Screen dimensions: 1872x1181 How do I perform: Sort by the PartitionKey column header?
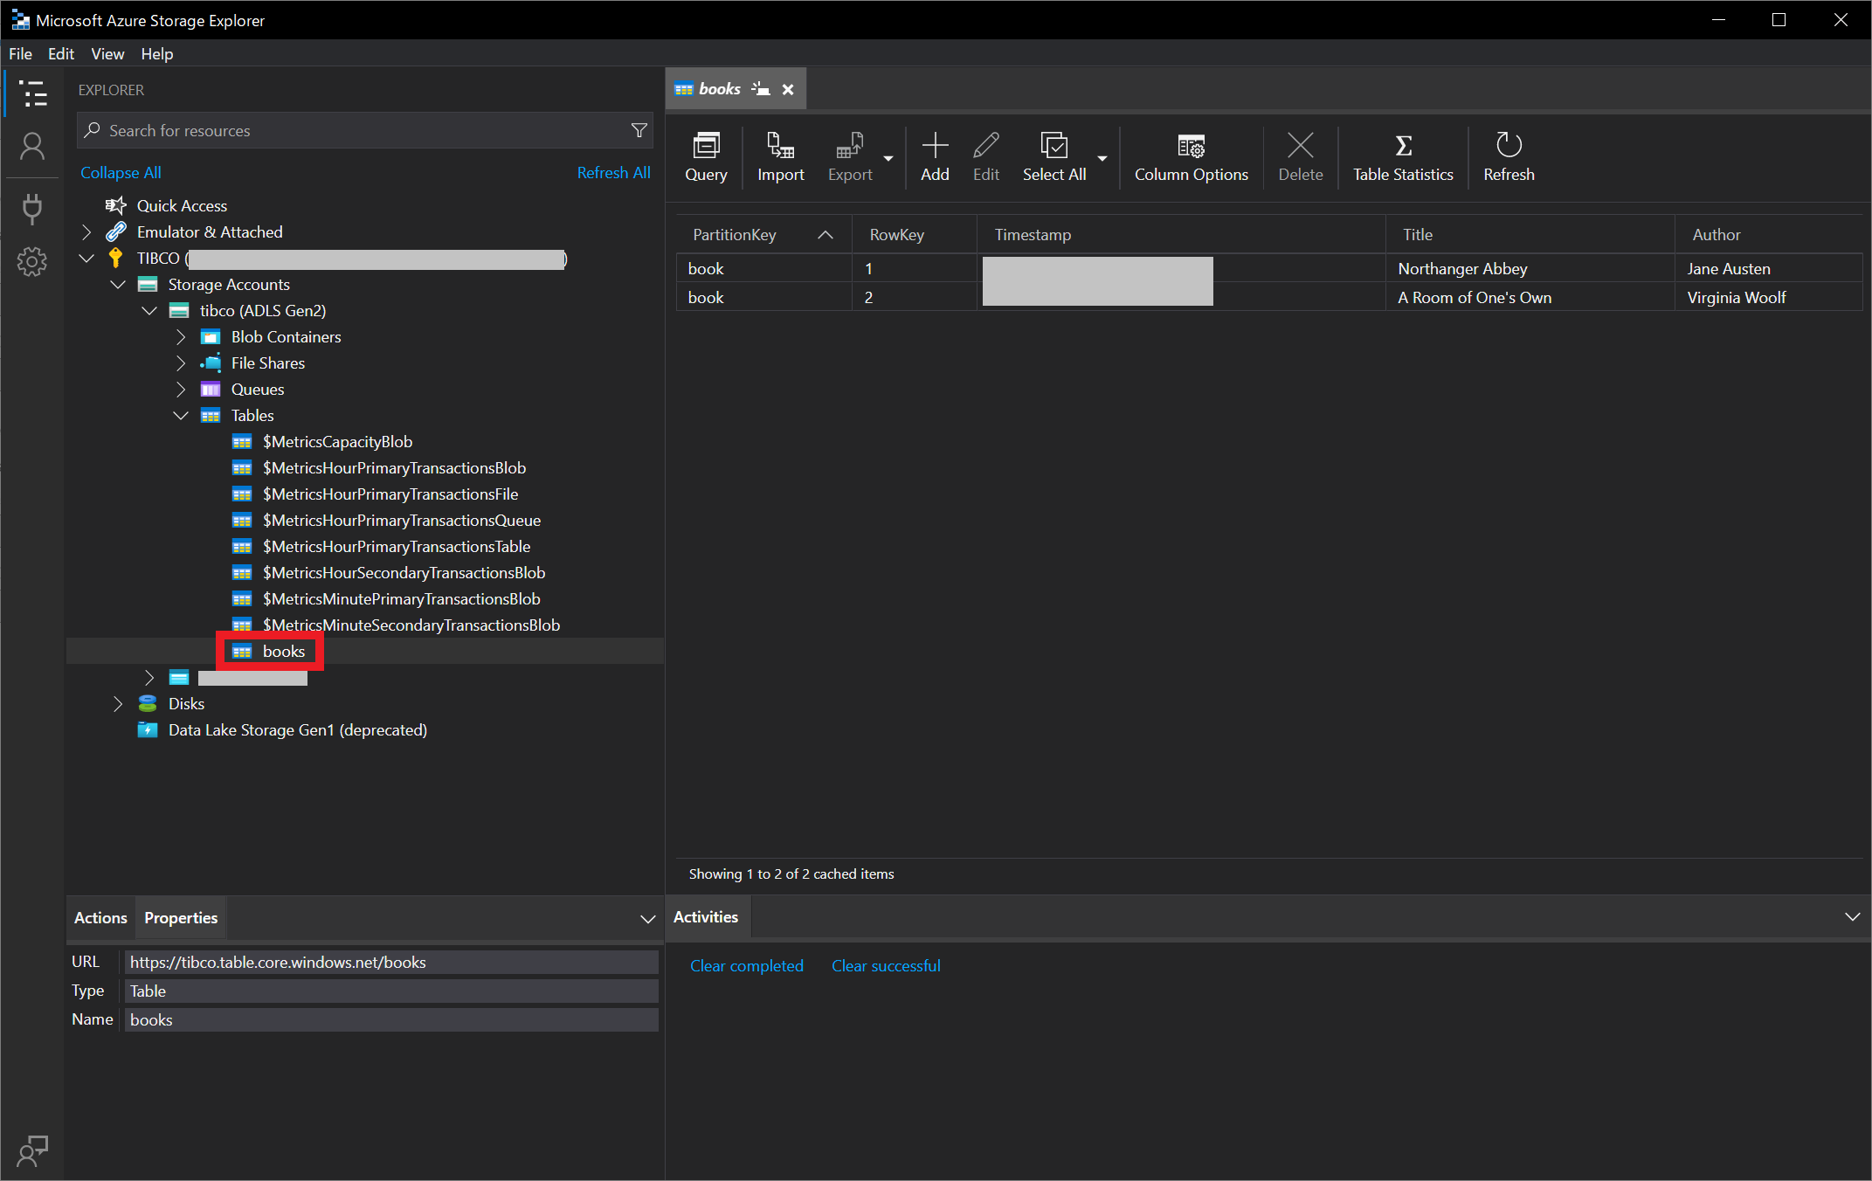point(763,234)
